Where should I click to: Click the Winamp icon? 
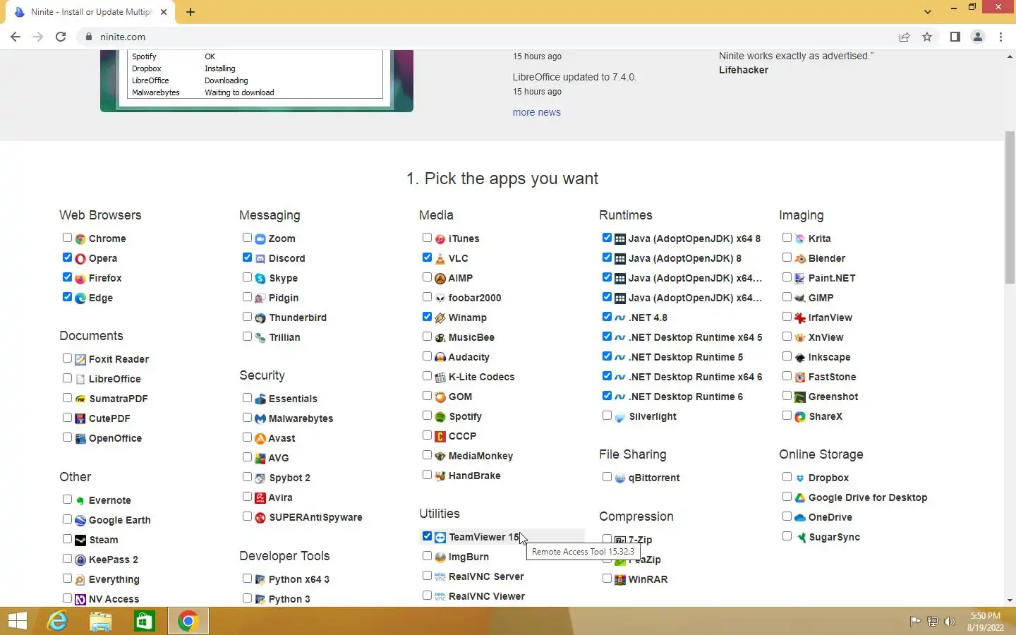440,318
